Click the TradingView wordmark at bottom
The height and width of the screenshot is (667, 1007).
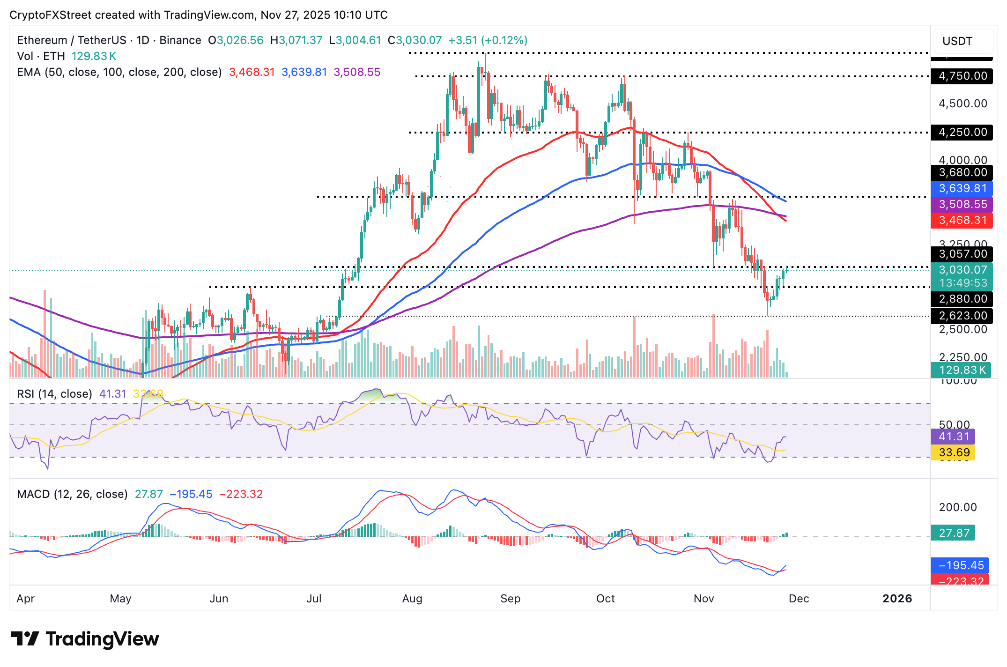pyautogui.click(x=102, y=639)
